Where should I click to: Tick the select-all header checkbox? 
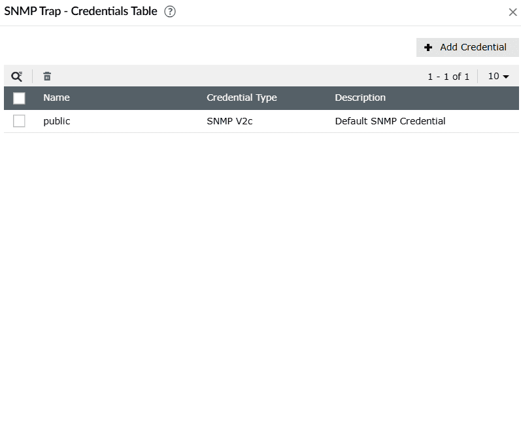point(19,98)
